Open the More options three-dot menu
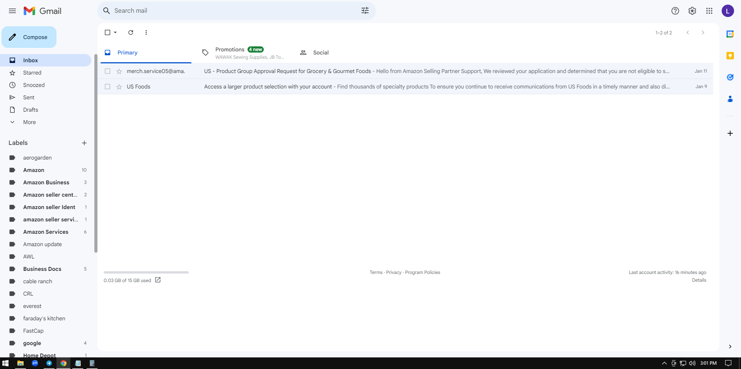The height and width of the screenshot is (369, 741). 146,32
